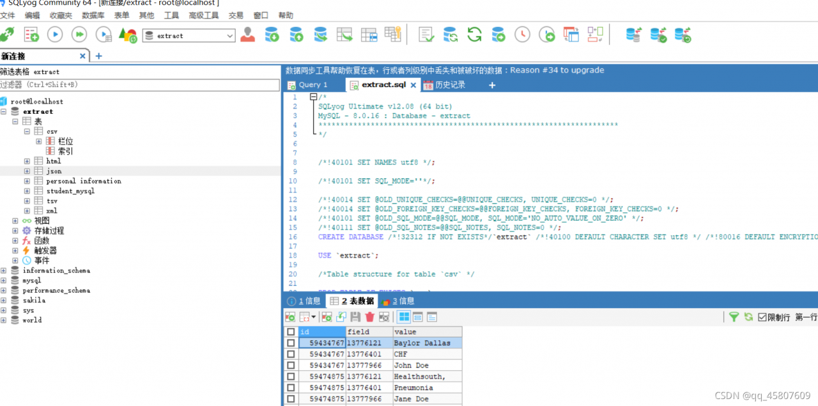Switch to the Query 1 tab
This screenshot has height=406, width=818.
[x=313, y=85]
